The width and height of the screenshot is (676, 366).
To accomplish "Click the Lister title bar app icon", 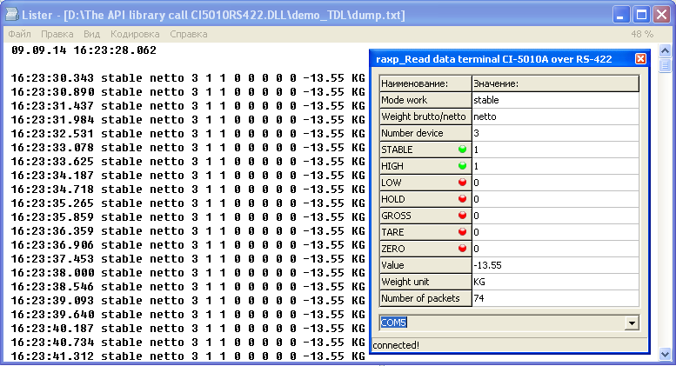I will tap(11, 15).
